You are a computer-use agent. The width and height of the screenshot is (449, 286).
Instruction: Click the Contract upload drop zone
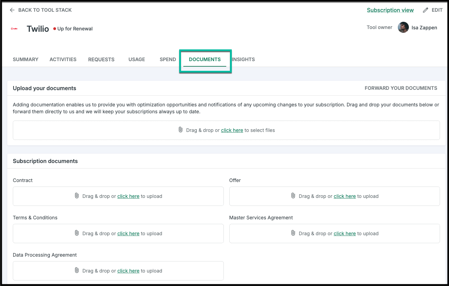coord(118,196)
